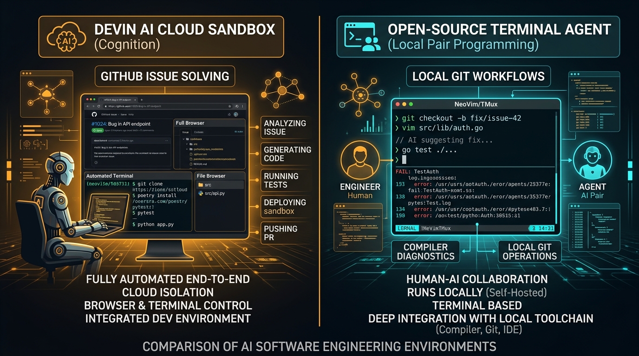Viewport: 639px width, 356px height.
Task: Click the #1024 Bug in API endpoint title
Action: [121, 124]
